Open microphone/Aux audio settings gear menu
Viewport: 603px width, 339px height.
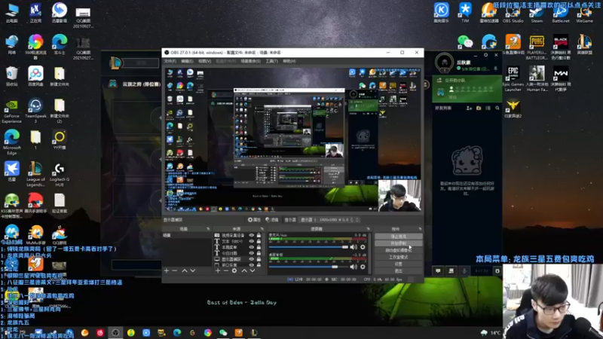(x=363, y=247)
